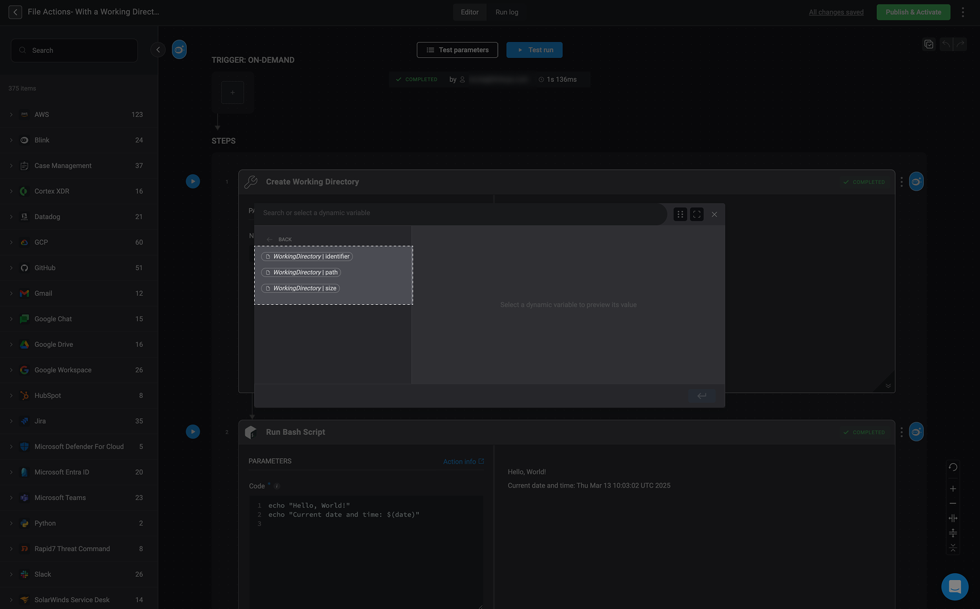Click the back arrow next to the workflow title
This screenshot has height=609, width=980.
(x=15, y=12)
